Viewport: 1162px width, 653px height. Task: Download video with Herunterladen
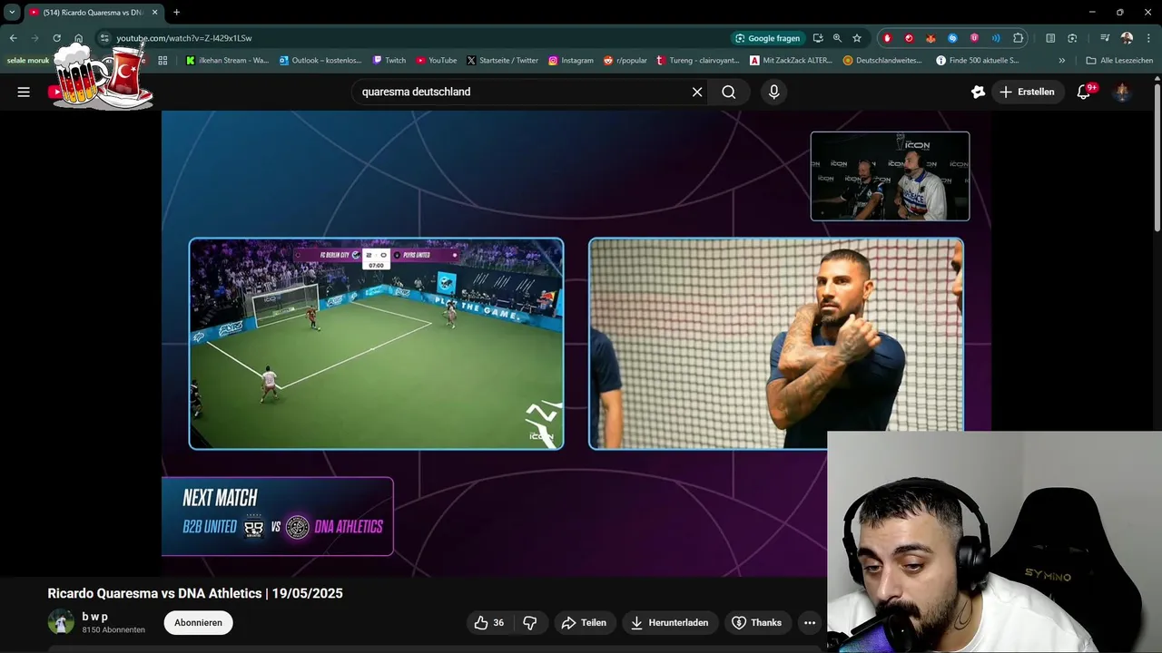(670, 622)
